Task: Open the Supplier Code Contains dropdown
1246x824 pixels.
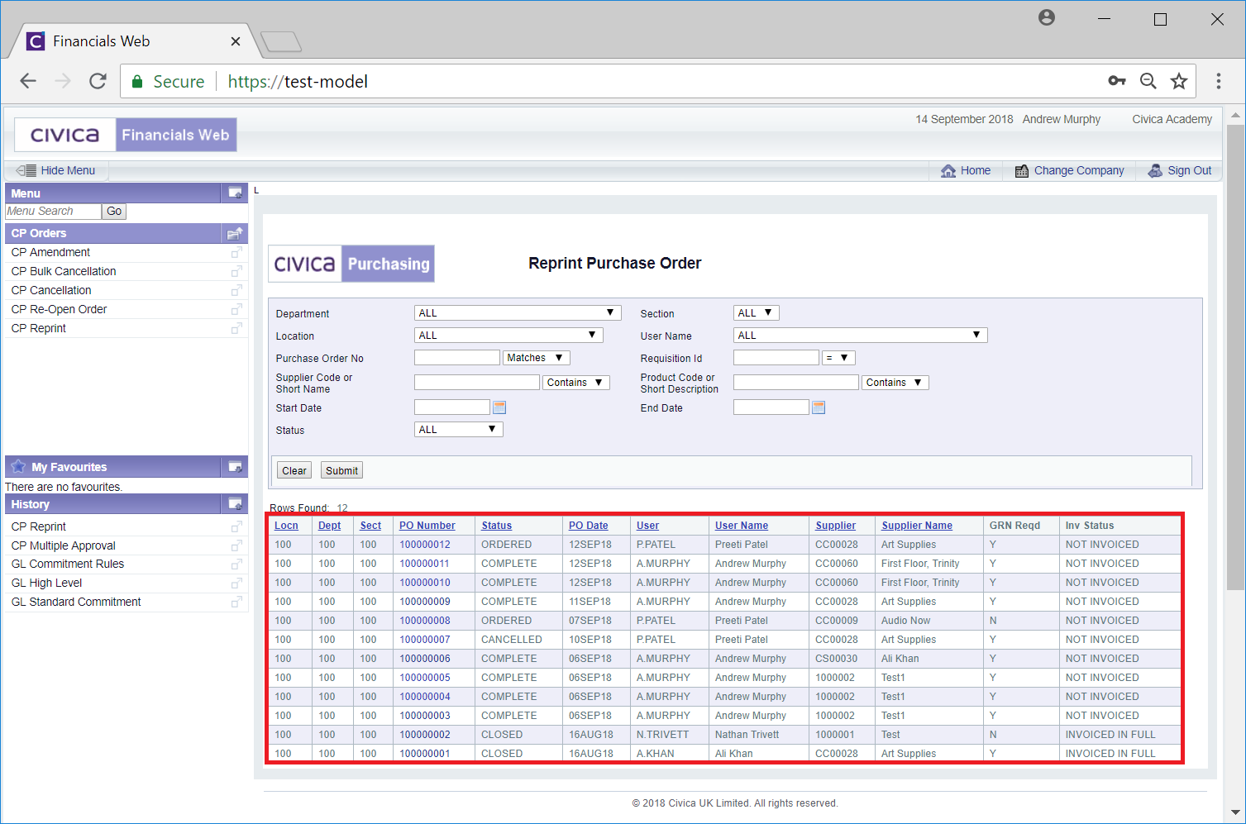Action: point(576,383)
